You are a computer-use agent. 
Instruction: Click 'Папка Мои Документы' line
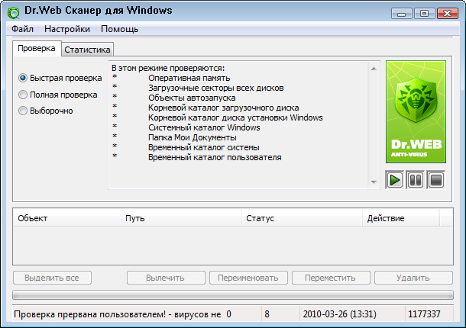[193, 137]
